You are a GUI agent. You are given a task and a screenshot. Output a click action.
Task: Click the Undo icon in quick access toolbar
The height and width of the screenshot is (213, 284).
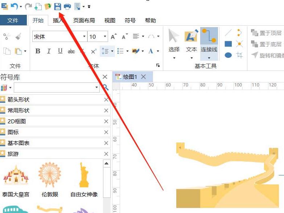point(14,7)
